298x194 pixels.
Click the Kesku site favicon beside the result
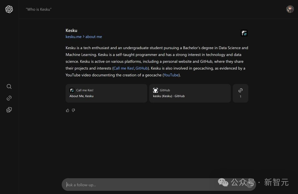click(x=244, y=33)
